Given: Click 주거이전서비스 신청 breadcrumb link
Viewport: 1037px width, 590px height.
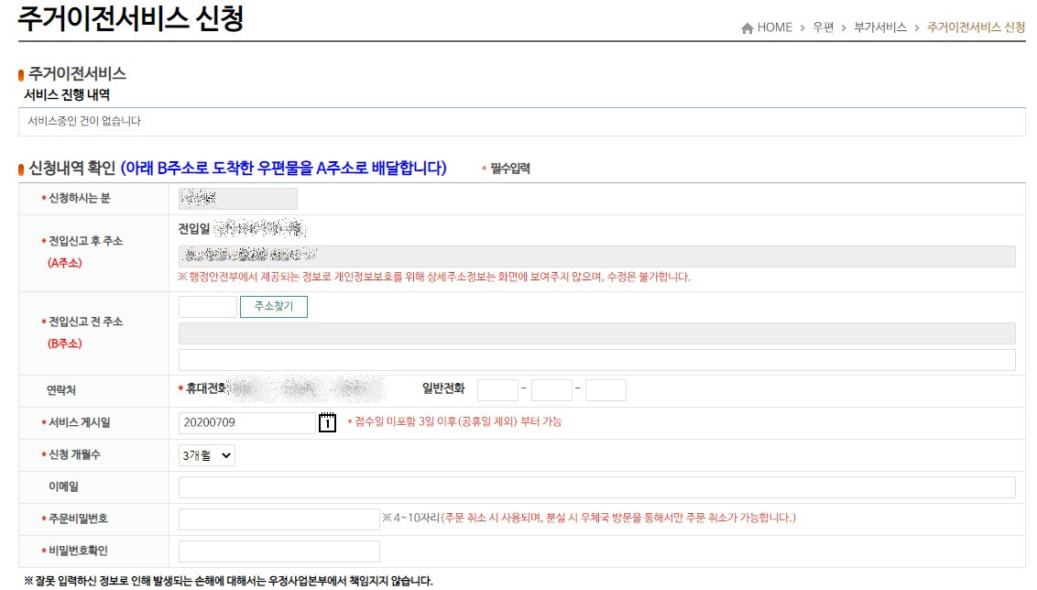Looking at the screenshot, I should [977, 27].
